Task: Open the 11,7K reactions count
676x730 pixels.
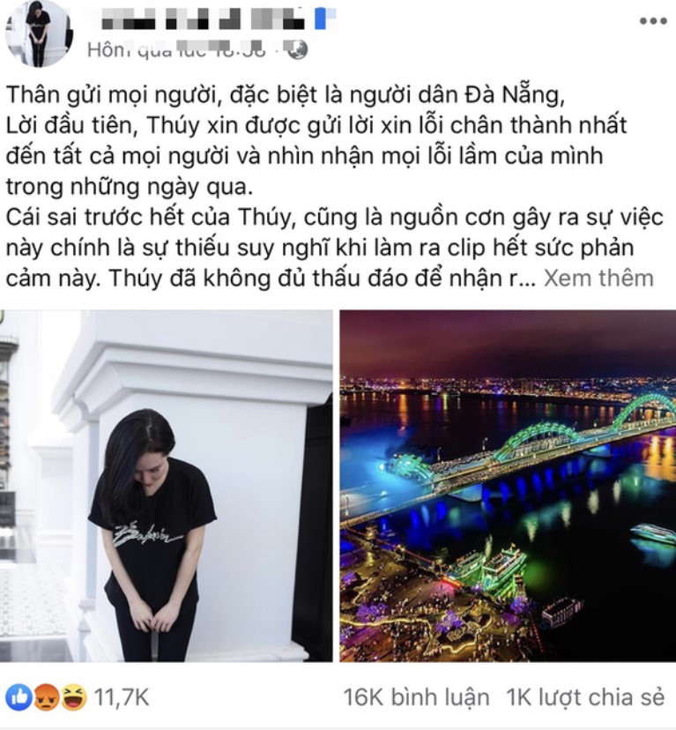Action: click(122, 697)
